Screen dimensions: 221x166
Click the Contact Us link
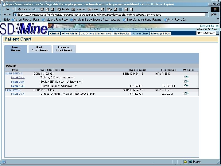point(95,29)
